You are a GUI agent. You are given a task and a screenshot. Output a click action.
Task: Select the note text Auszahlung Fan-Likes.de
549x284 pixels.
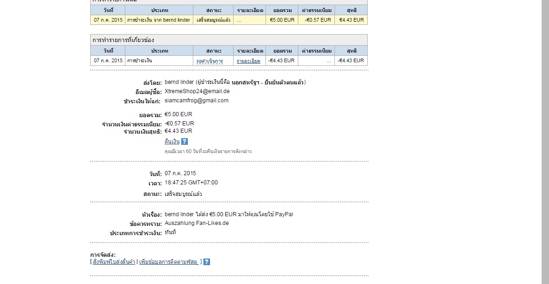pyautogui.click(x=197, y=223)
